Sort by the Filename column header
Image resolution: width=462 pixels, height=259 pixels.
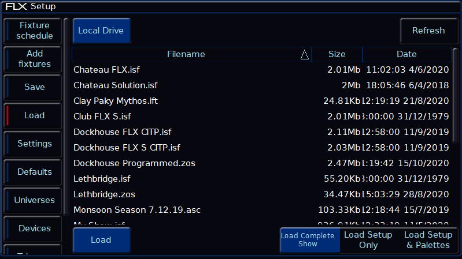point(192,54)
